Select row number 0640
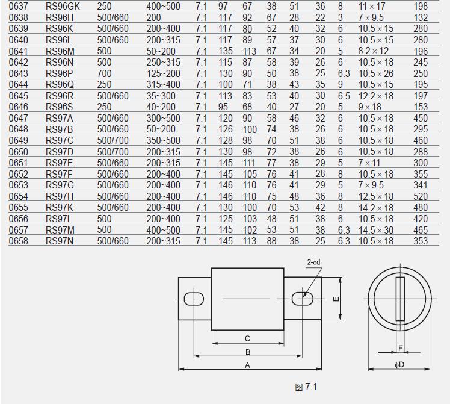Image resolution: width=450 pixels, height=404 pixels. click(x=17, y=40)
